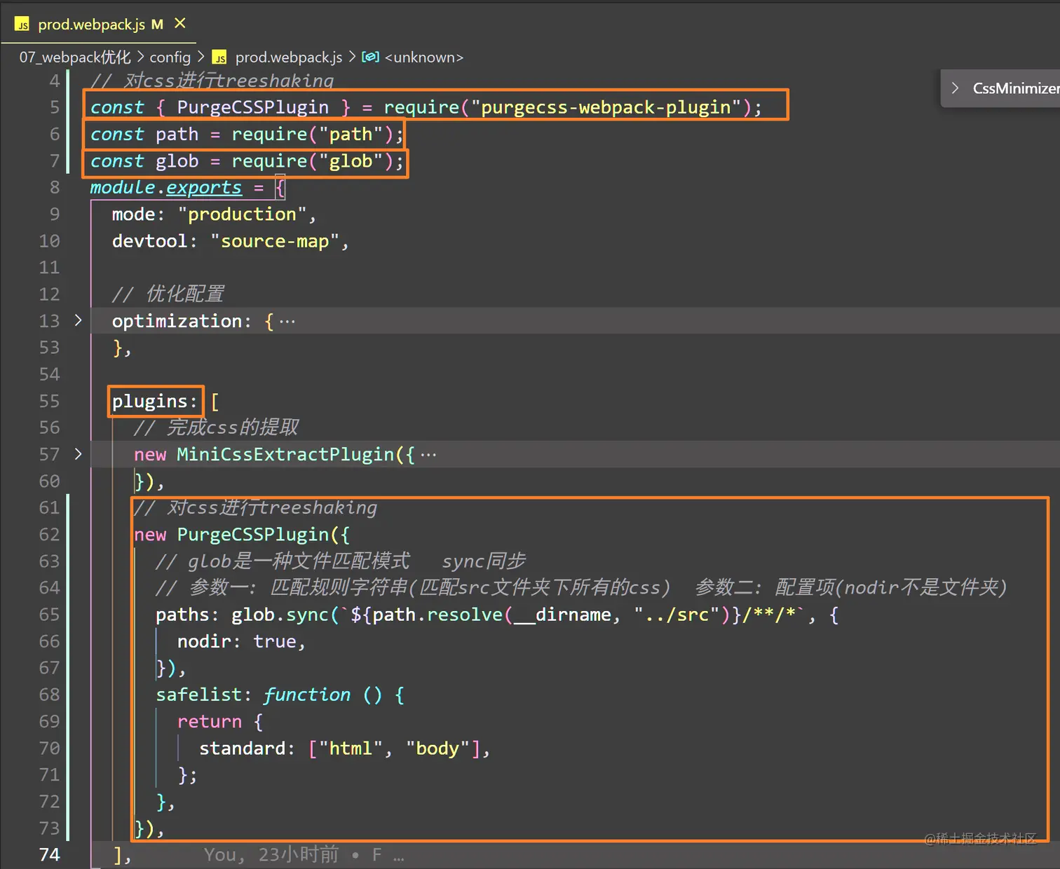Image resolution: width=1060 pixels, height=869 pixels.
Task: Click the exports link on line 8
Action: coord(204,188)
